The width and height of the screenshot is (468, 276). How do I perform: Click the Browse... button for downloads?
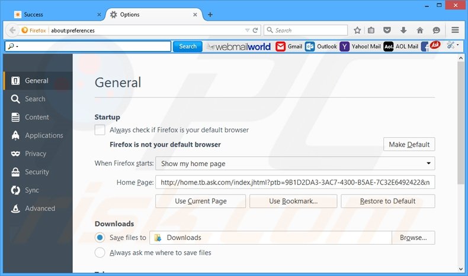coord(413,238)
